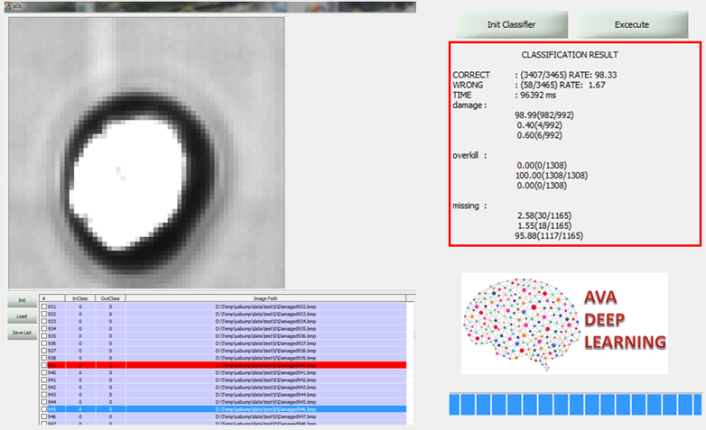Screen dimensions: 706x430
Task: Enable the checkbox on row 936
Action: [x=44, y=343]
